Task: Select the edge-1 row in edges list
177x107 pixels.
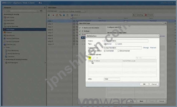Action: tap(60, 21)
